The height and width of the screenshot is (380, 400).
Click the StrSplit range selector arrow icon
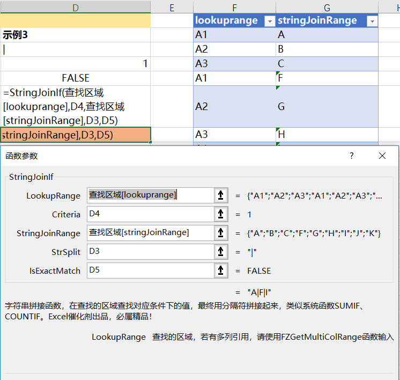(221, 252)
